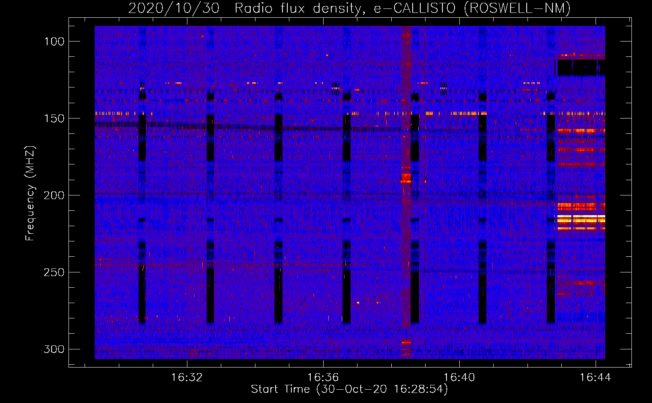Viewport: 652px width, 403px height.
Task: Click the 16:36 time tick label
Action: pos(323,378)
